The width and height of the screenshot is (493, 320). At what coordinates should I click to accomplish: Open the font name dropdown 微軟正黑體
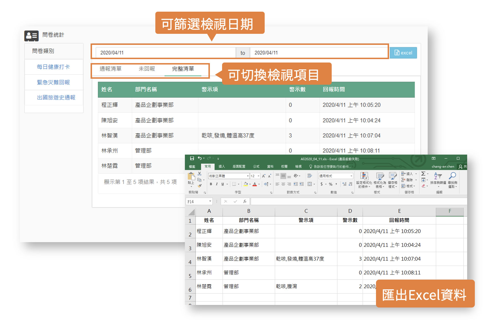click(x=248, y=176)
